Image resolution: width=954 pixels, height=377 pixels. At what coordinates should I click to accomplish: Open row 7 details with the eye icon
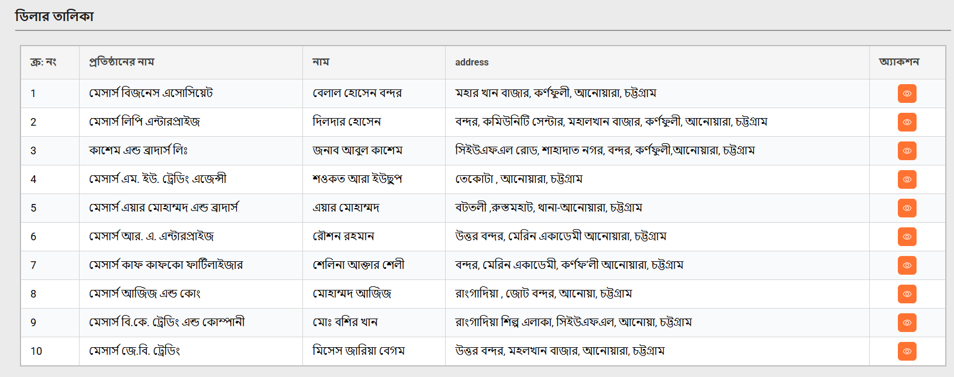click(x=907, y=265)
